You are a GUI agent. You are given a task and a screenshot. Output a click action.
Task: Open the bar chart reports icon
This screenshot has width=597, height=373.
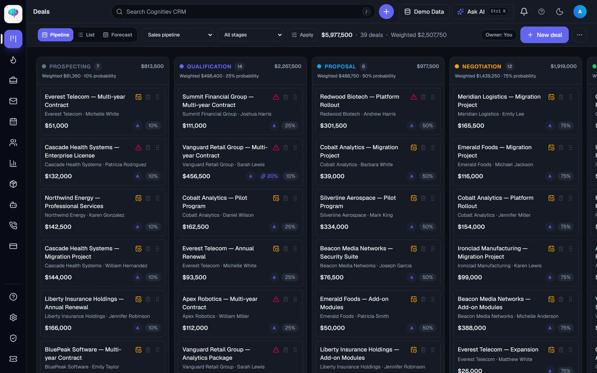pos(13,163)
